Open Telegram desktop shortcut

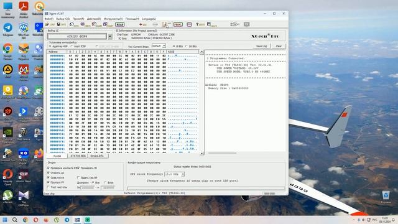click(8, 29)
